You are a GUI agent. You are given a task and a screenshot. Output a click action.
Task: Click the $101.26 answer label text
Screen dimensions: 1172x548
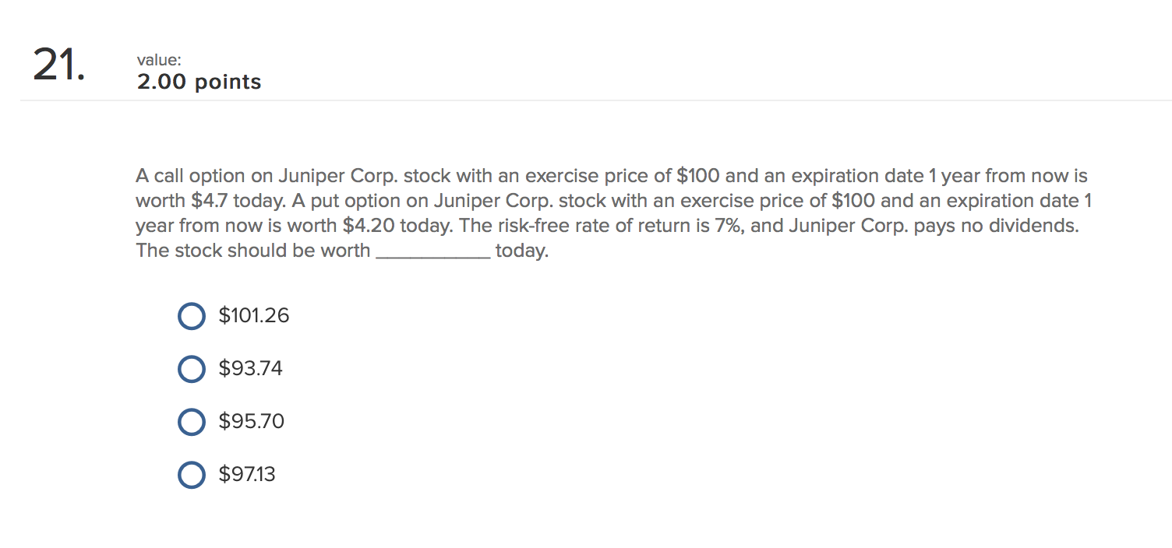point(253,316)
